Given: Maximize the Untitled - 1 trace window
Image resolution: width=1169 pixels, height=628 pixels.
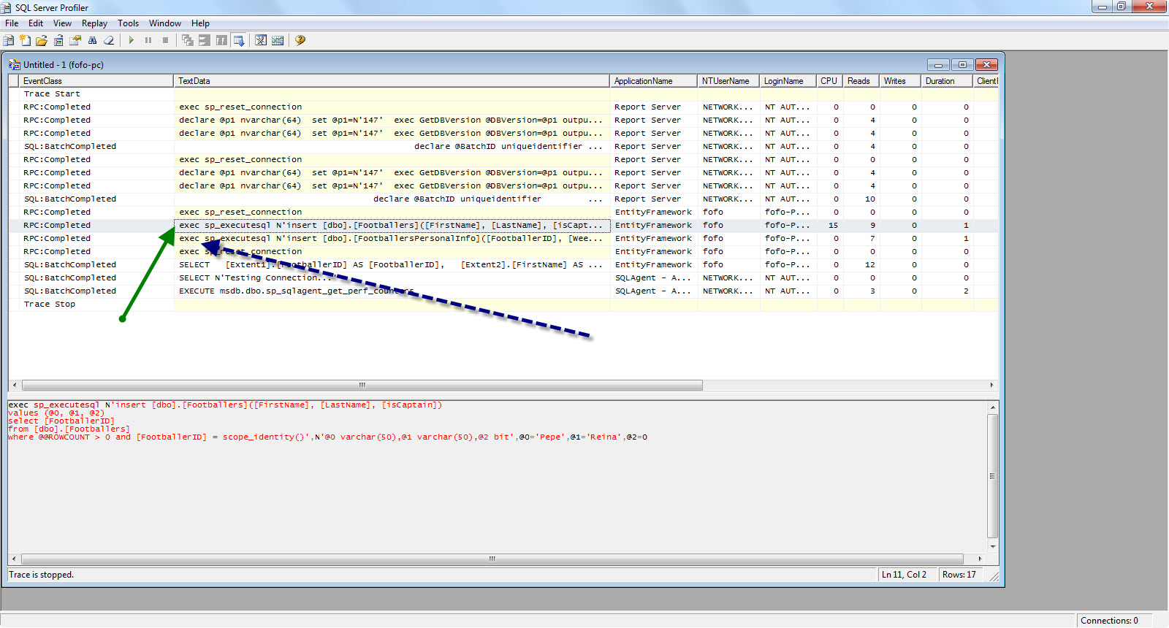Looking at the screenshot, I should [962, 65].
